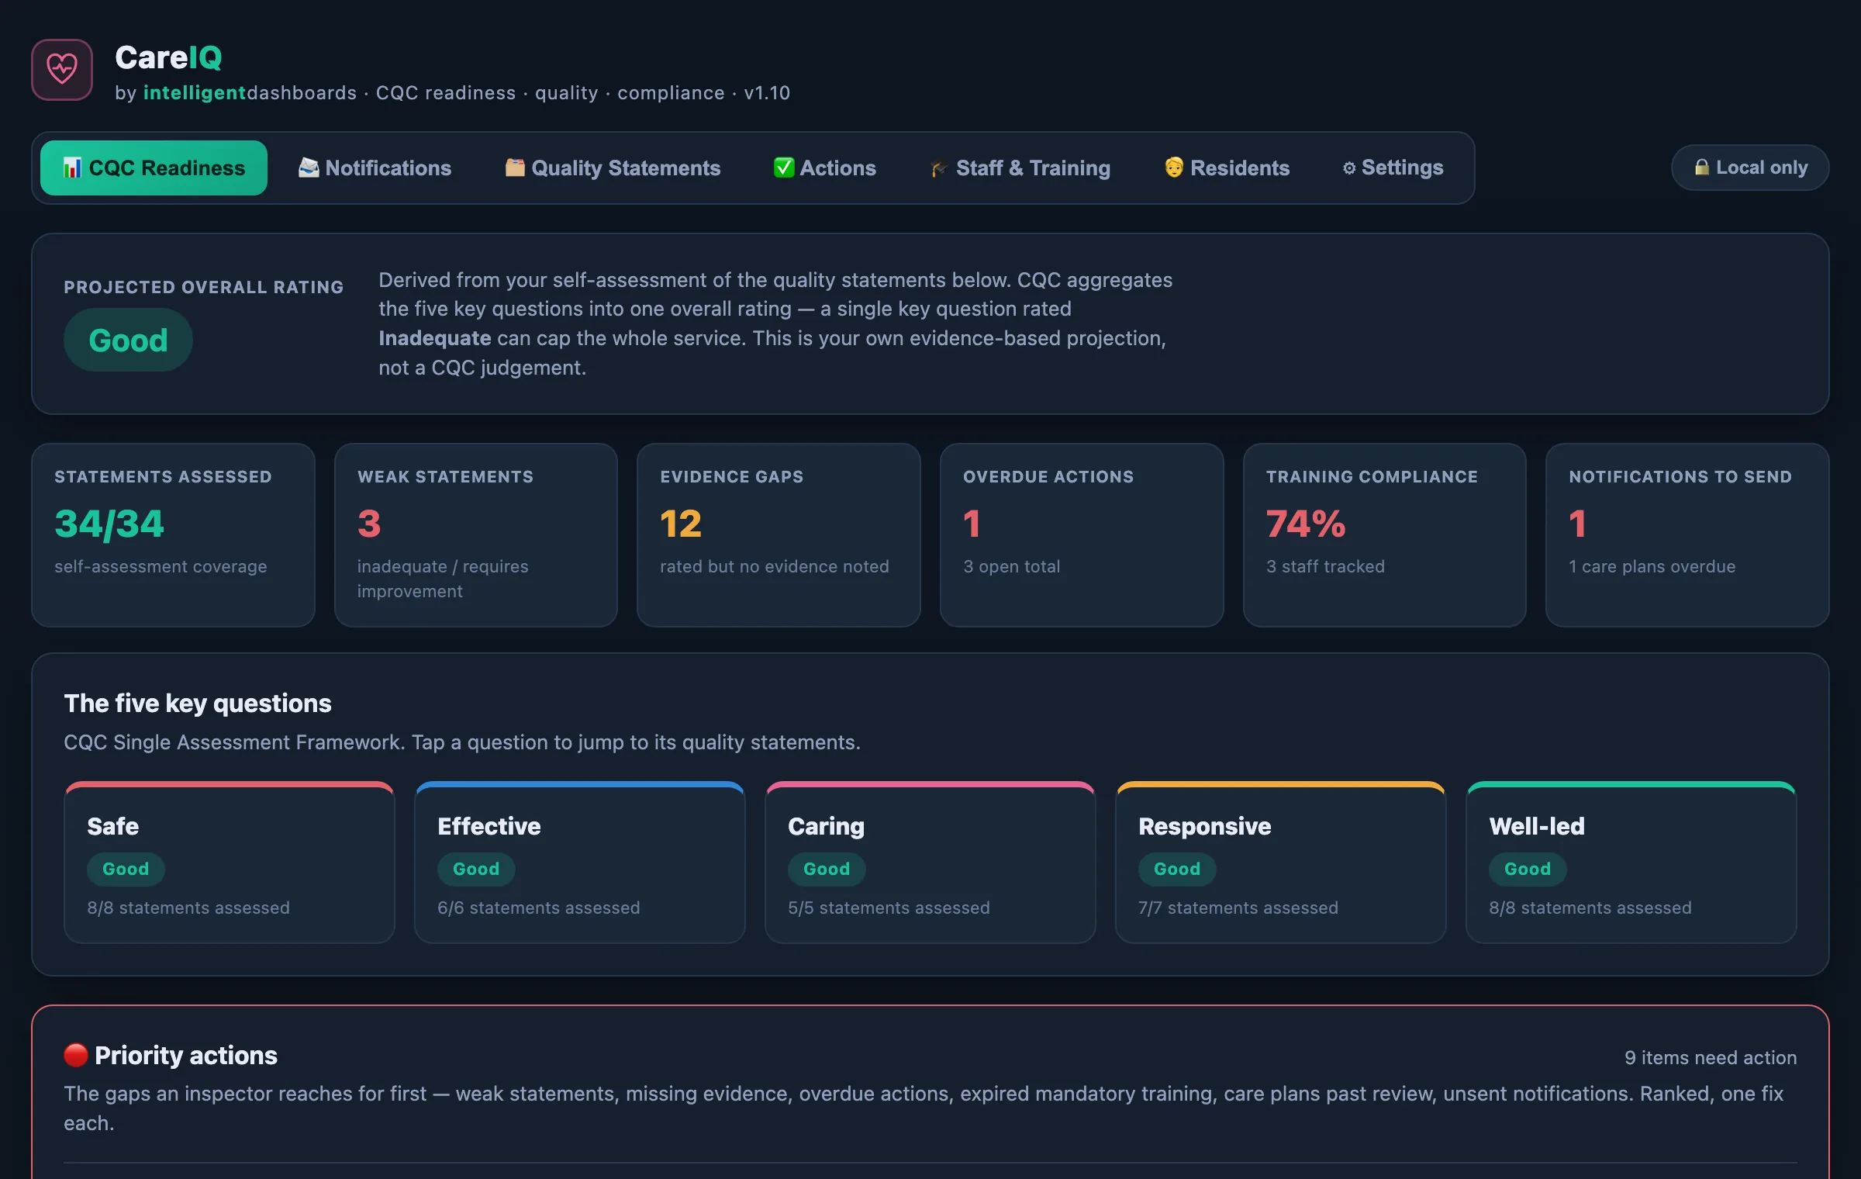The image size is (1861, 1179).
Task: Click '7/7 statements assessed' text
Action: click(x=1238, y=908)
